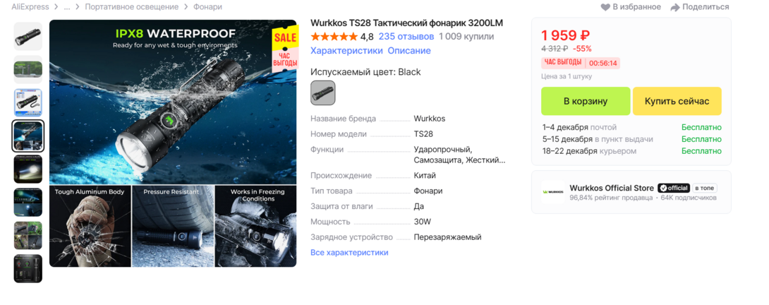
Task: Click the share arrow icon Поделиться
Action: click(x=675, y=7)
